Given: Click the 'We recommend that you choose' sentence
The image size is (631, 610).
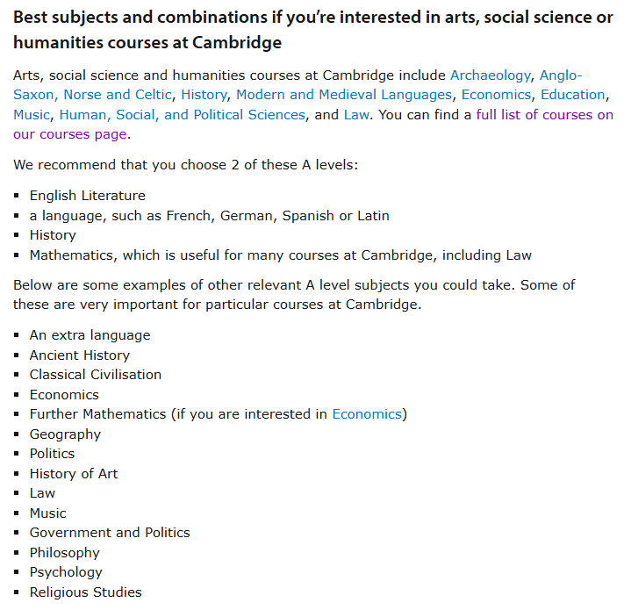Looking at the screenshot, I should click(x=185, y=165).
